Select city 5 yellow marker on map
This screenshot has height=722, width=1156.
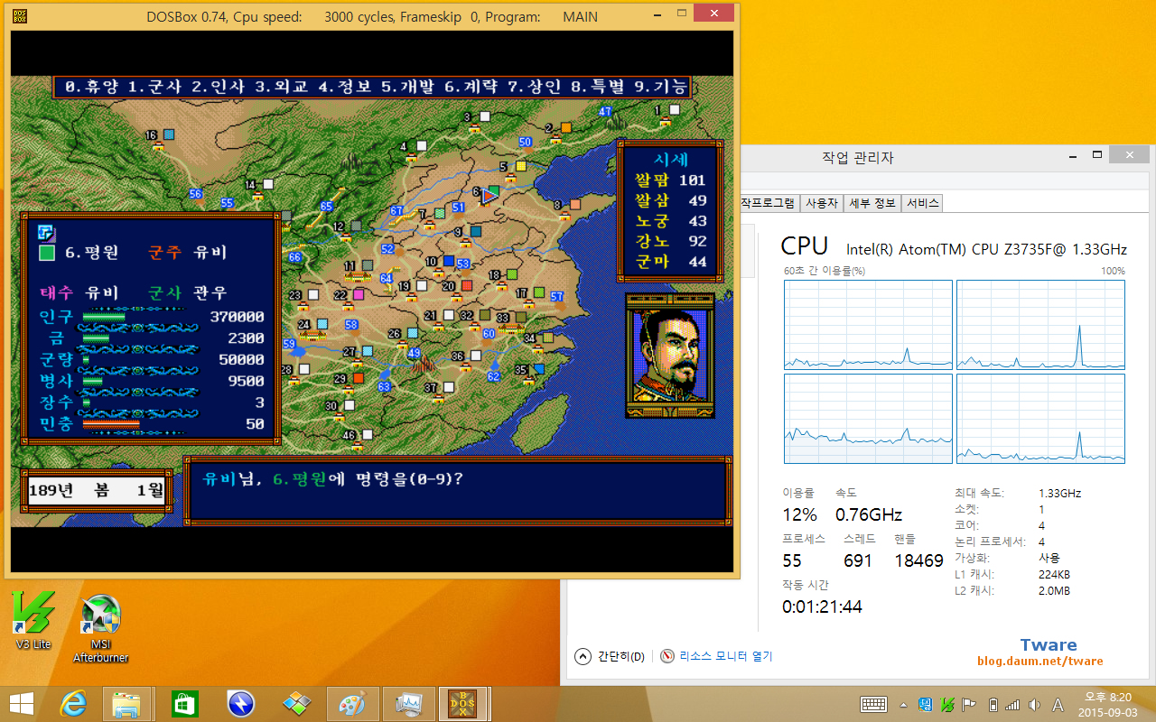(520, 166)
